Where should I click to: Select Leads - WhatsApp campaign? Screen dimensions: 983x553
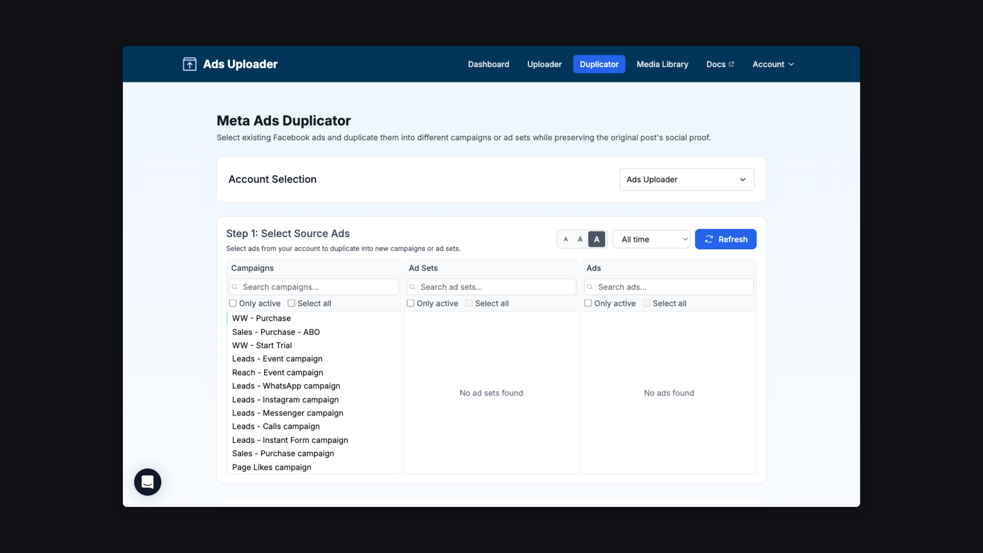314,386
